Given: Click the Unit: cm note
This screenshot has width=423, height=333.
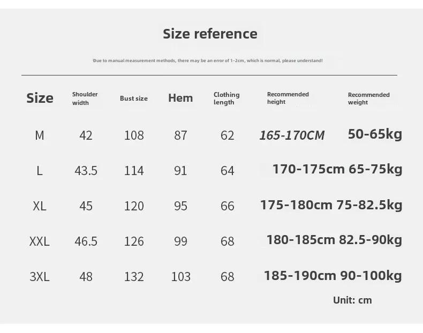Looking at the screenshot, I should 352,300.
